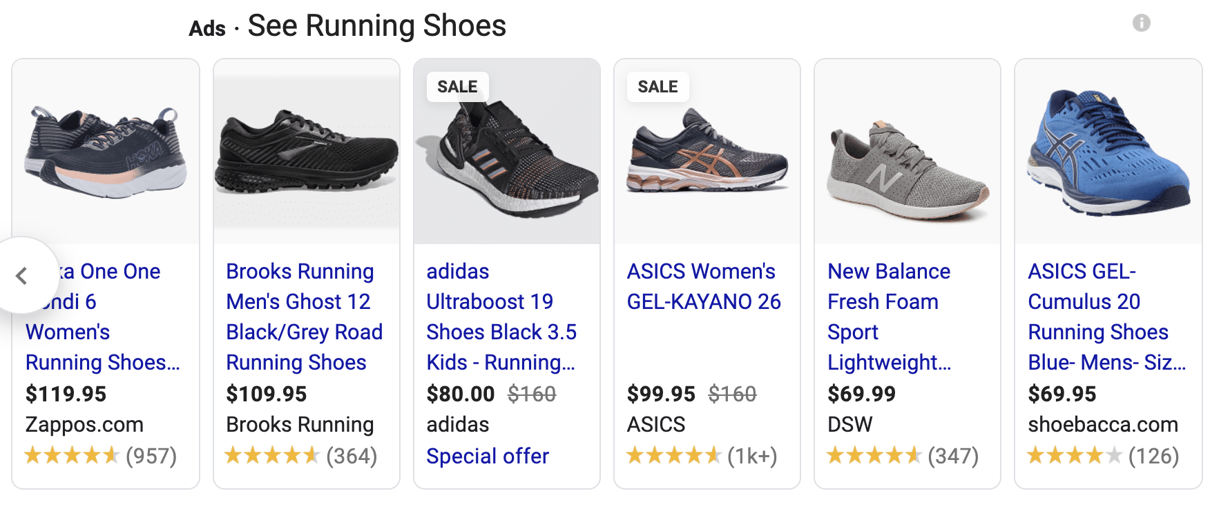Click the adidas Ultraboost 19 title link
This screenshot has height=520, width=1210.
[501, 317]
